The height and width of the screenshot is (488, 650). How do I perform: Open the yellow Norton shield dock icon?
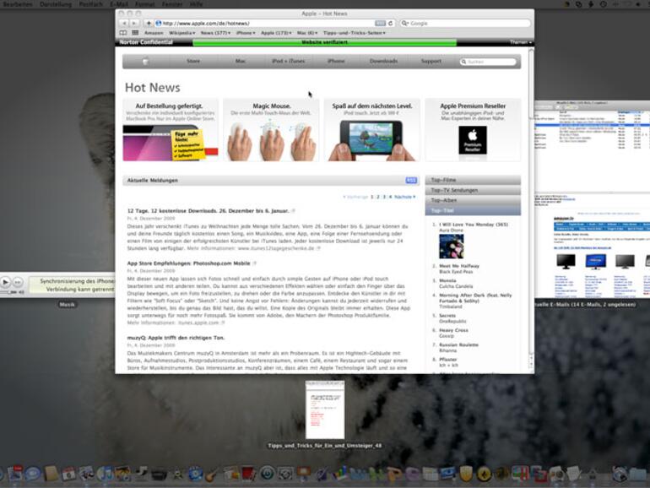coord(466,473)
